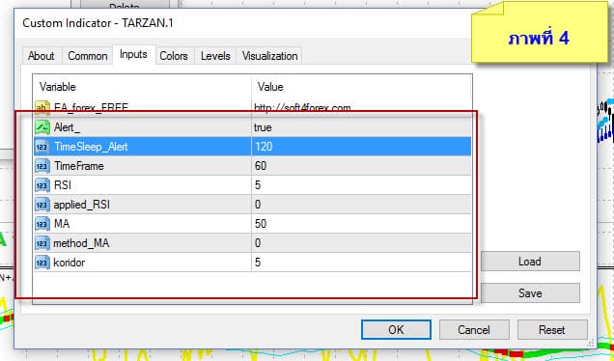Open the About tab
Screen dimensions: 614x361
[x=42, y=56]
